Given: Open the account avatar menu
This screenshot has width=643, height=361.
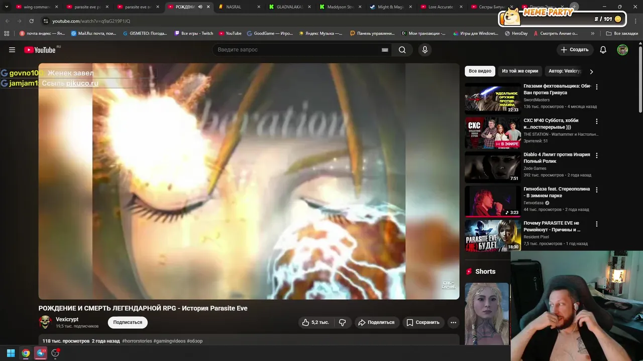Looking at the screenshot, I should [622, 50].
